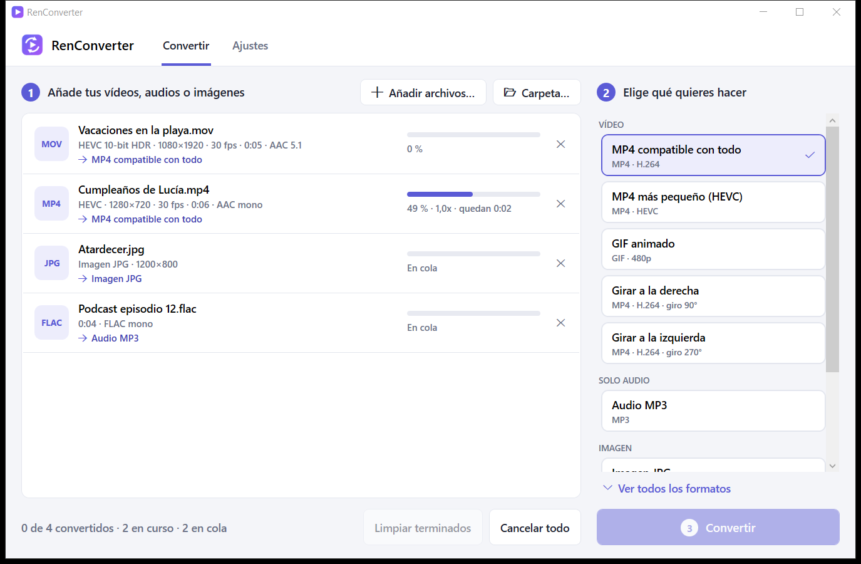Choose the GIF animado preset
Screen dimensions: 861x564
point(713,249)
